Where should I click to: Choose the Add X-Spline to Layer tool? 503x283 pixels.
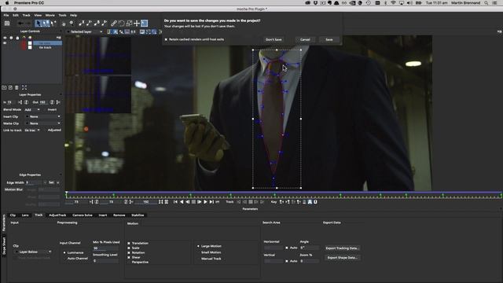(x=89, y=23)
